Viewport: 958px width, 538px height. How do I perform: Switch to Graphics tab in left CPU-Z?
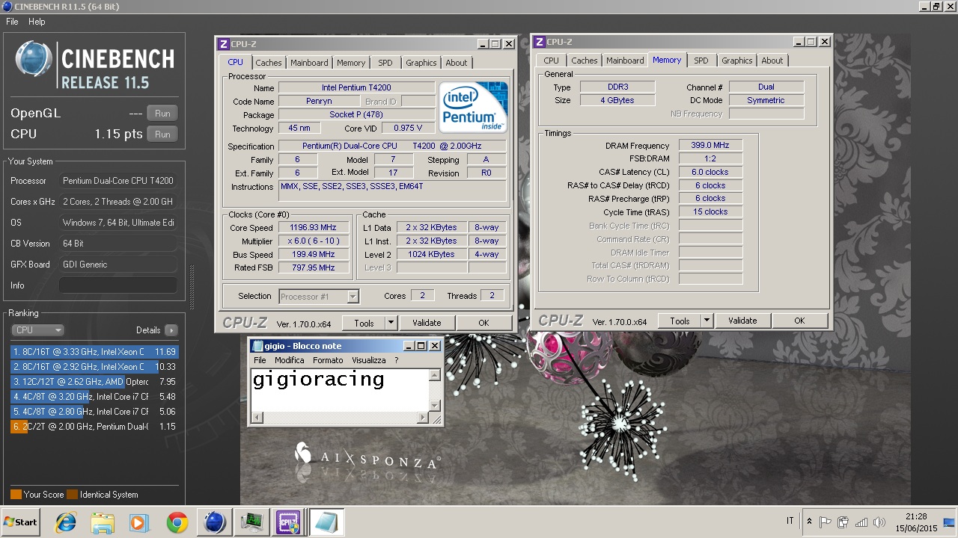(421, 63)
